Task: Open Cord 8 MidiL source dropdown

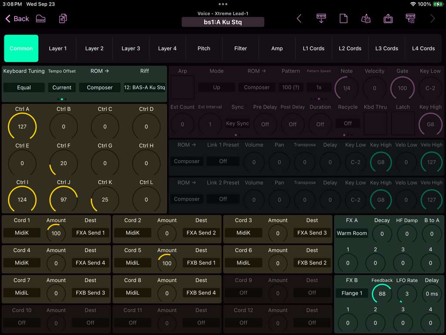Action: pyautogui.click(x=132, y=293)
